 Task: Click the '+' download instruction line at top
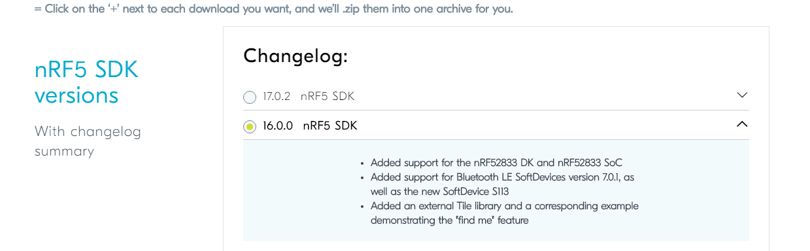pyautogui.click(x=274, y=9)
